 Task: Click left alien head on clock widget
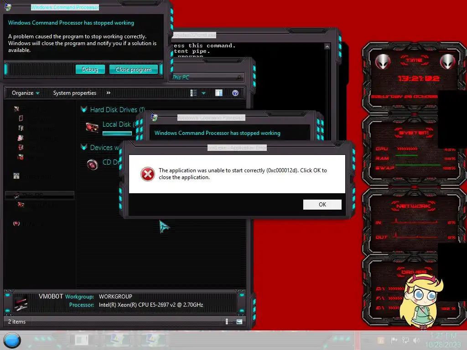pos(383,62)
